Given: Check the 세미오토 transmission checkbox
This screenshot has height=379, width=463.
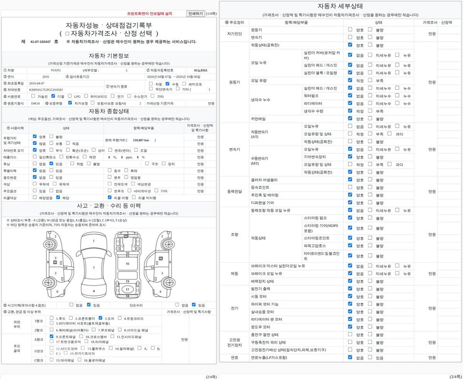Looking at the screenshot, I should [x=185, y=84].
